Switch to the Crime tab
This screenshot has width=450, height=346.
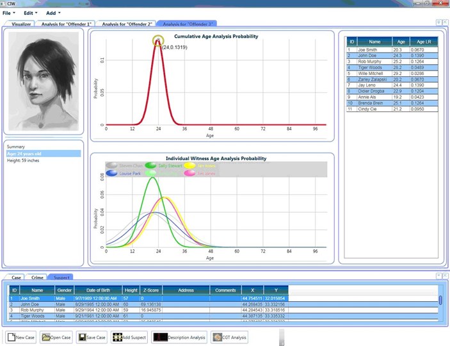coord(38,277)
